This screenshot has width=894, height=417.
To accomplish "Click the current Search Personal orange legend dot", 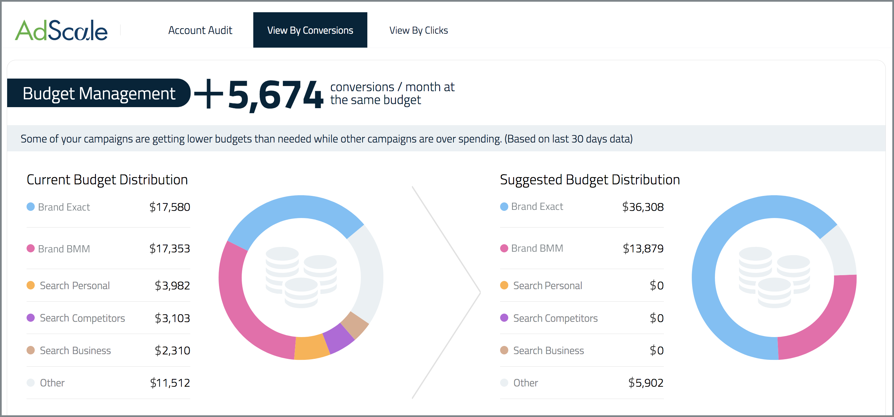I will pyautogui.click(x=31, y=285).
